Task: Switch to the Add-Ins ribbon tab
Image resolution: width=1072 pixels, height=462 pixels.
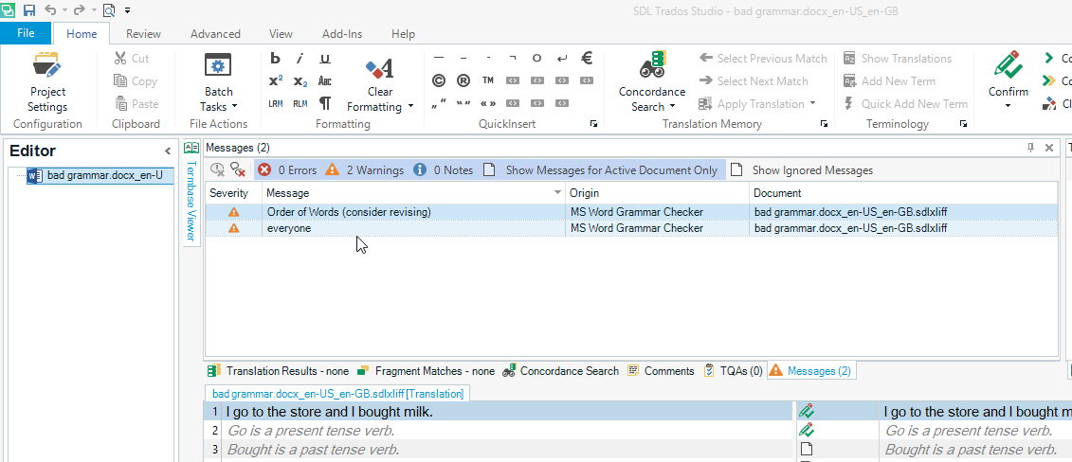Action: 342,33
